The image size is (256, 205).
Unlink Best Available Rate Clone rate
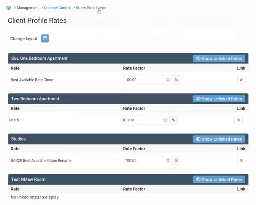pyautogui.click(x=241, y=80)
